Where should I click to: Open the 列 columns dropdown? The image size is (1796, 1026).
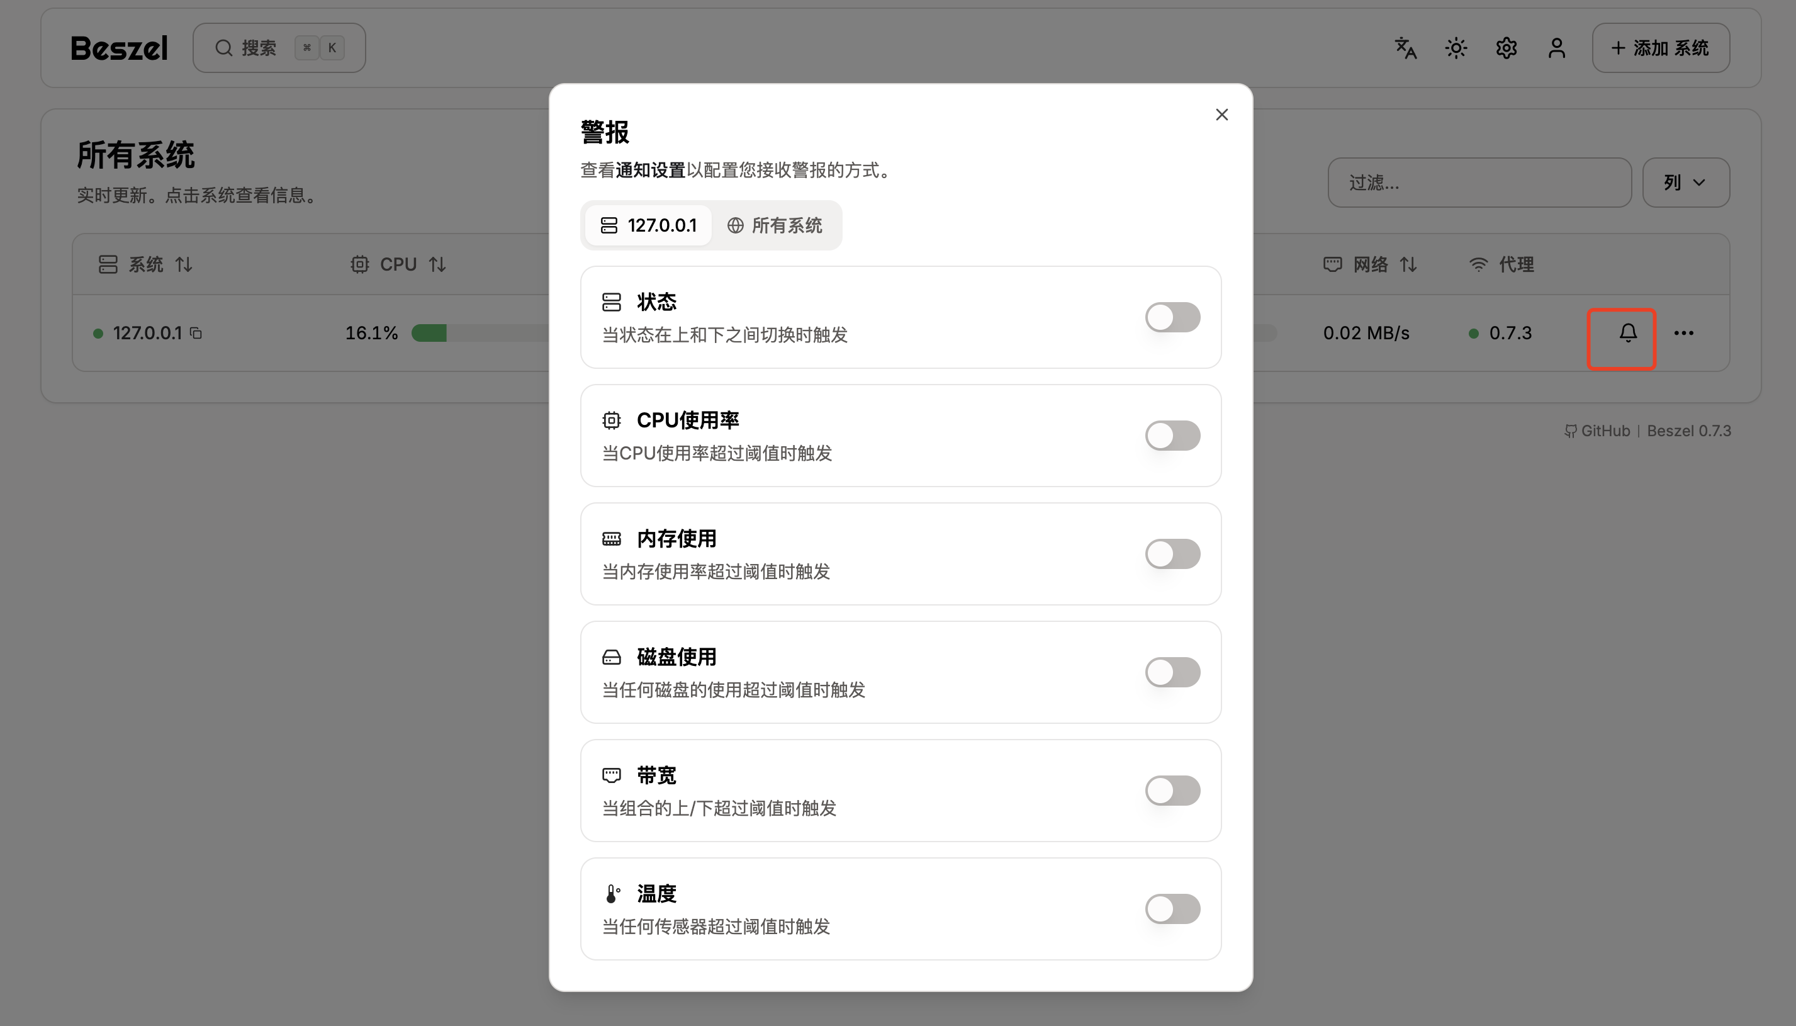[x=1685, y=183]
